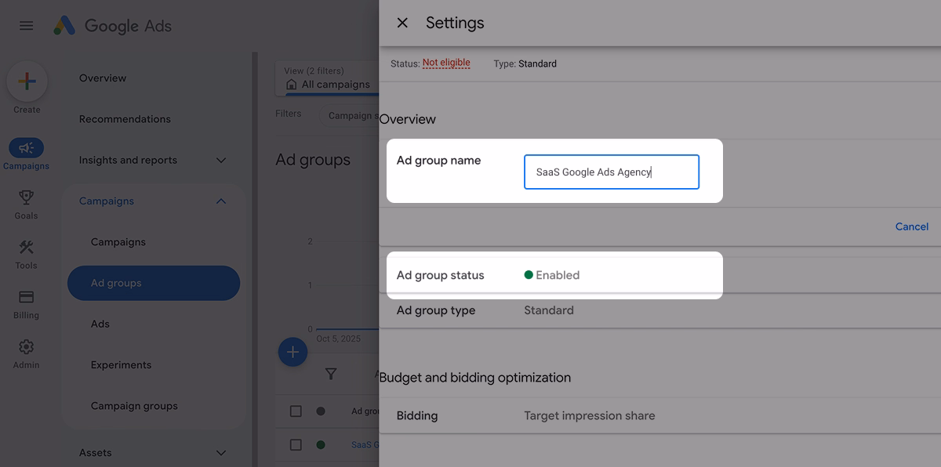Check the header select-all checkbox
The image size is (941, 467).
[x=296, y=411]
